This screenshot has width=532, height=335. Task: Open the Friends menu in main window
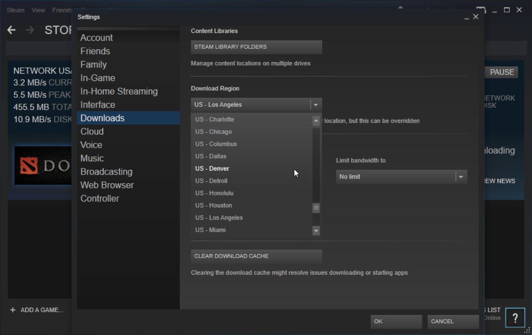62,10
